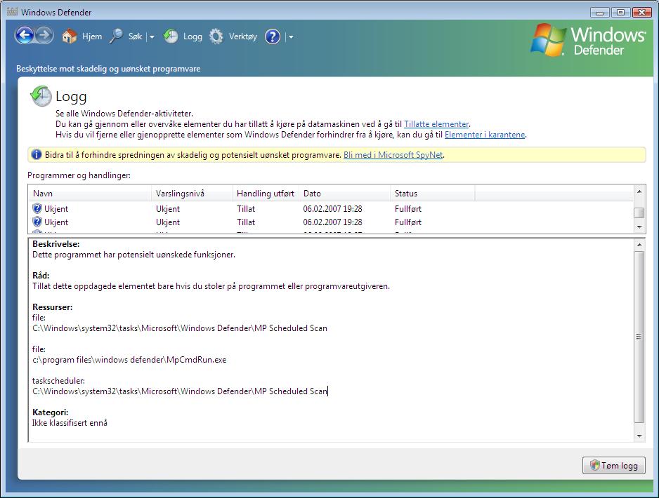Image resolution: width=659 pixels, height=498 pixels.
Task: Click the Forward navigation arrow
Action: click(x=44, y=36)
